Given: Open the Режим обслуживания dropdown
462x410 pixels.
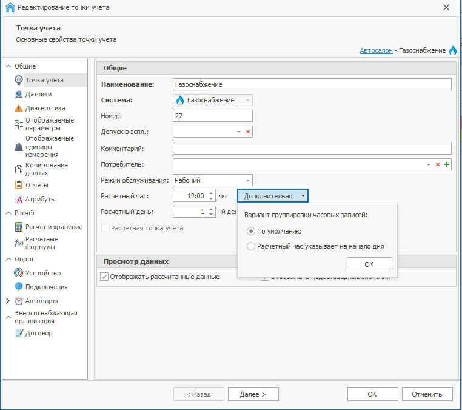Looking at the screenshot, I should click(247, 180).
